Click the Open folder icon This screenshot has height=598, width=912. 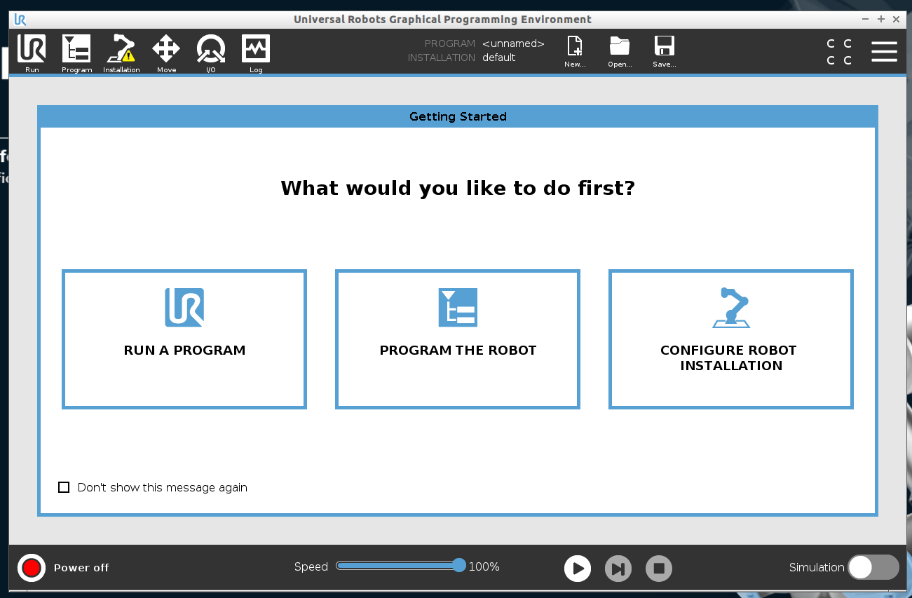[620, 52]
